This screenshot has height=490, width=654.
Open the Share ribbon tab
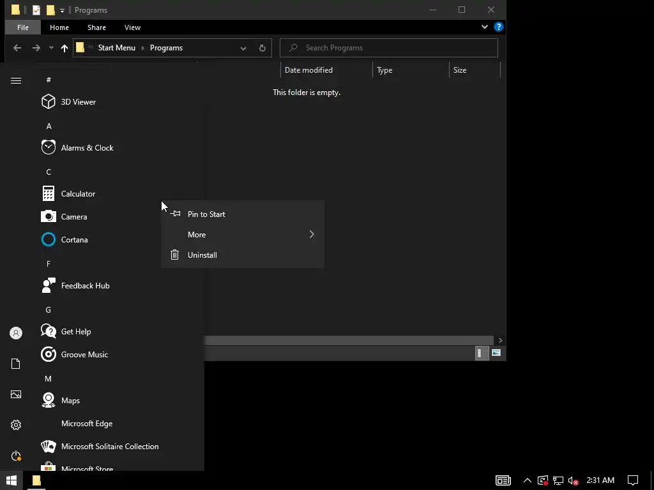tap(96, 27)
